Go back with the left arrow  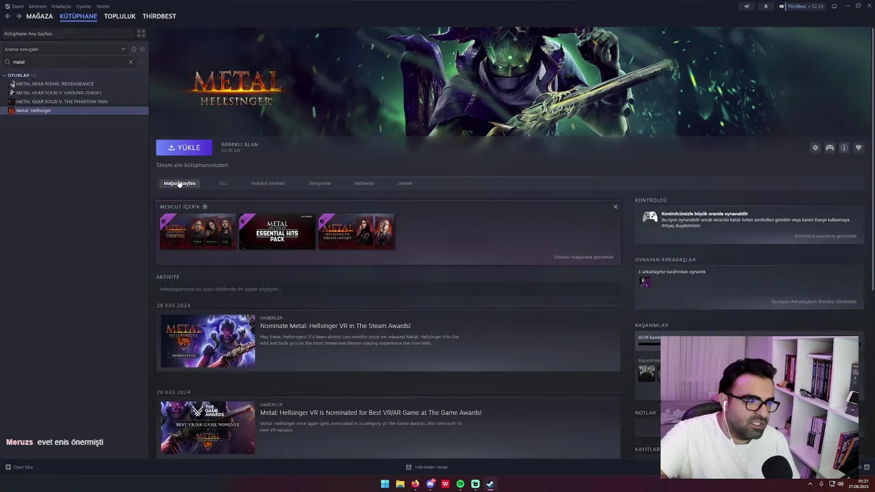(x=8, y=16)
